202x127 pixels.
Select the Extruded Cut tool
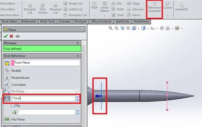point(30,9)
